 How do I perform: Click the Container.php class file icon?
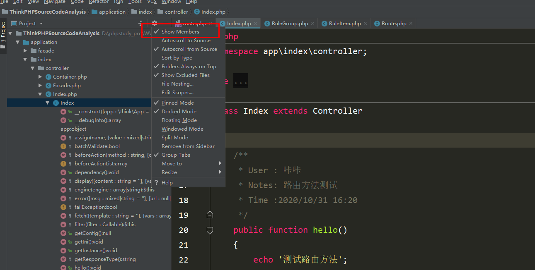coord(48,77)
